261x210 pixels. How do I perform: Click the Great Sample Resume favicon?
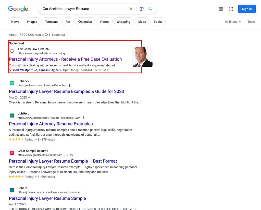pos(12,153)
